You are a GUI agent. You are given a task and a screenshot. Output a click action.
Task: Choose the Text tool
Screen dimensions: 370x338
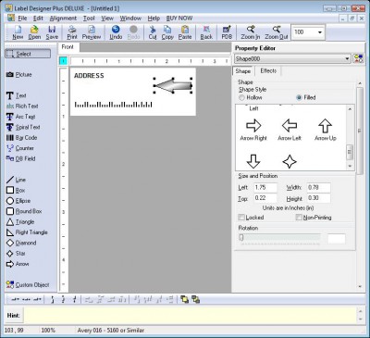(x=17, y=95)
